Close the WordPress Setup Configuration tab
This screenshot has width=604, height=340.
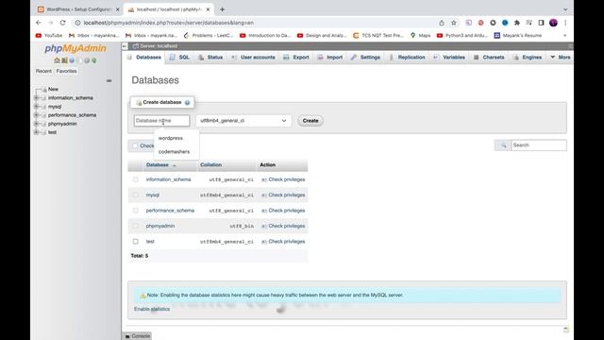(117, 9)
